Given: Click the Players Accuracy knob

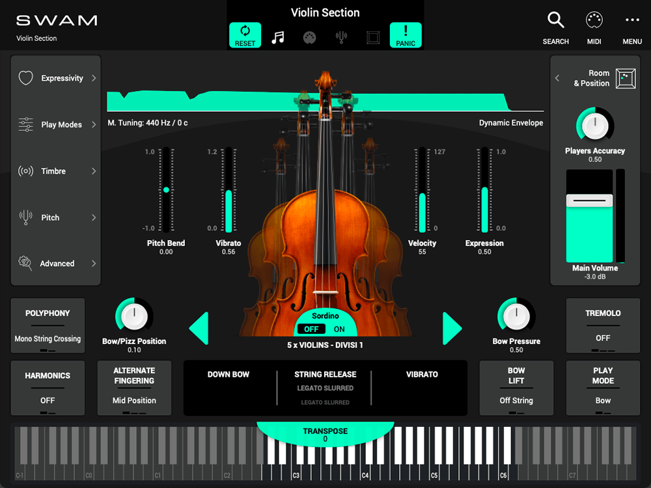Looking at the screenshot, I should pyautogui.click(x=595, y=126).
